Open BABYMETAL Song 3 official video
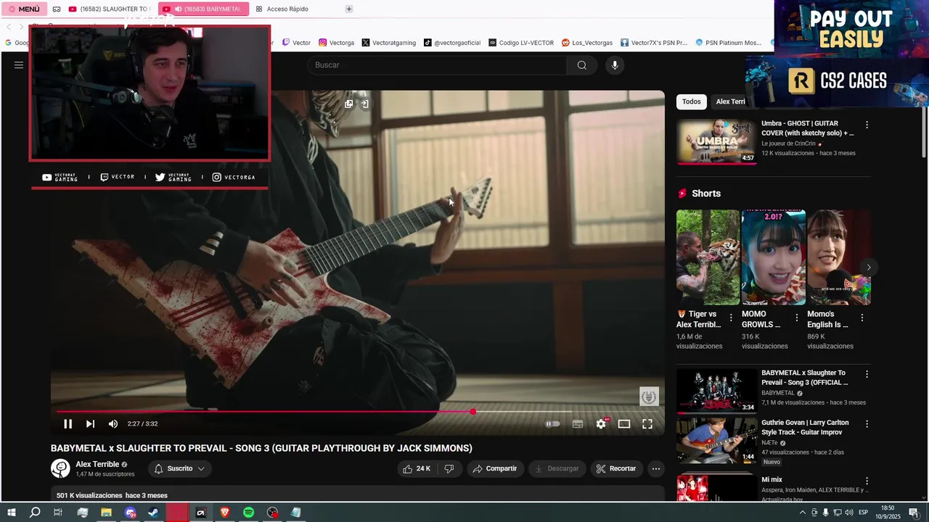This screenshot has height=522, width=929. [x=716, y=391]
